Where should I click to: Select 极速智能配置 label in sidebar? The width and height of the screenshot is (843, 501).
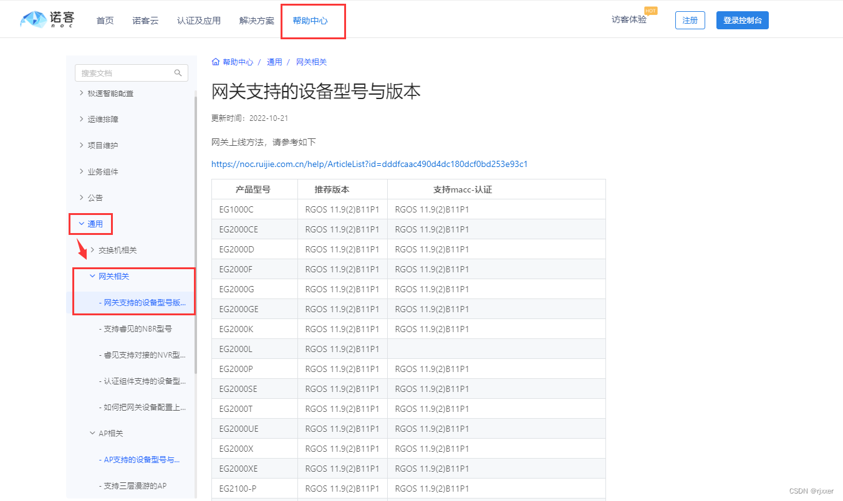(110, 93)
